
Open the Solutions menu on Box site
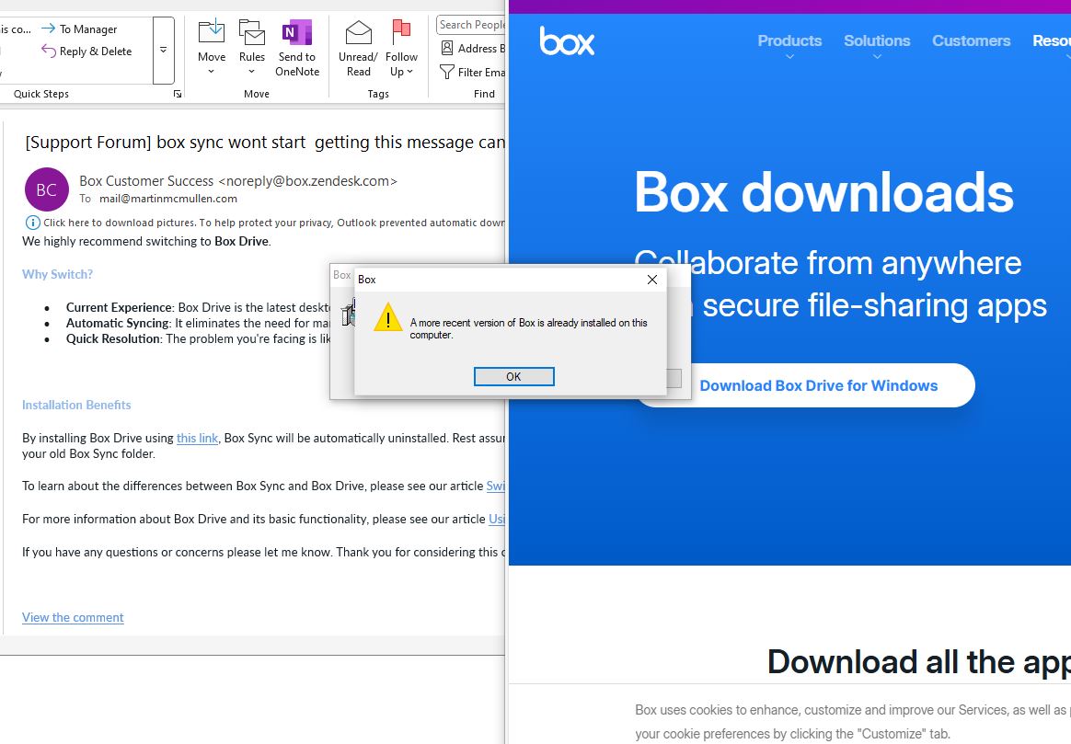click(x=877, y=41)
